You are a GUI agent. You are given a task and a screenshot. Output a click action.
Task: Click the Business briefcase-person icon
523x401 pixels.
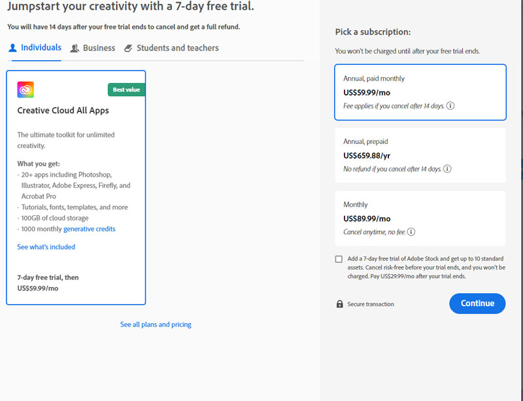(75, 48)
